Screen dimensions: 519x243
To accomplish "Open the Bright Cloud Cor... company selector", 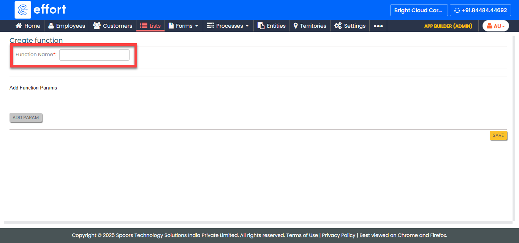I will click(418, 10).
